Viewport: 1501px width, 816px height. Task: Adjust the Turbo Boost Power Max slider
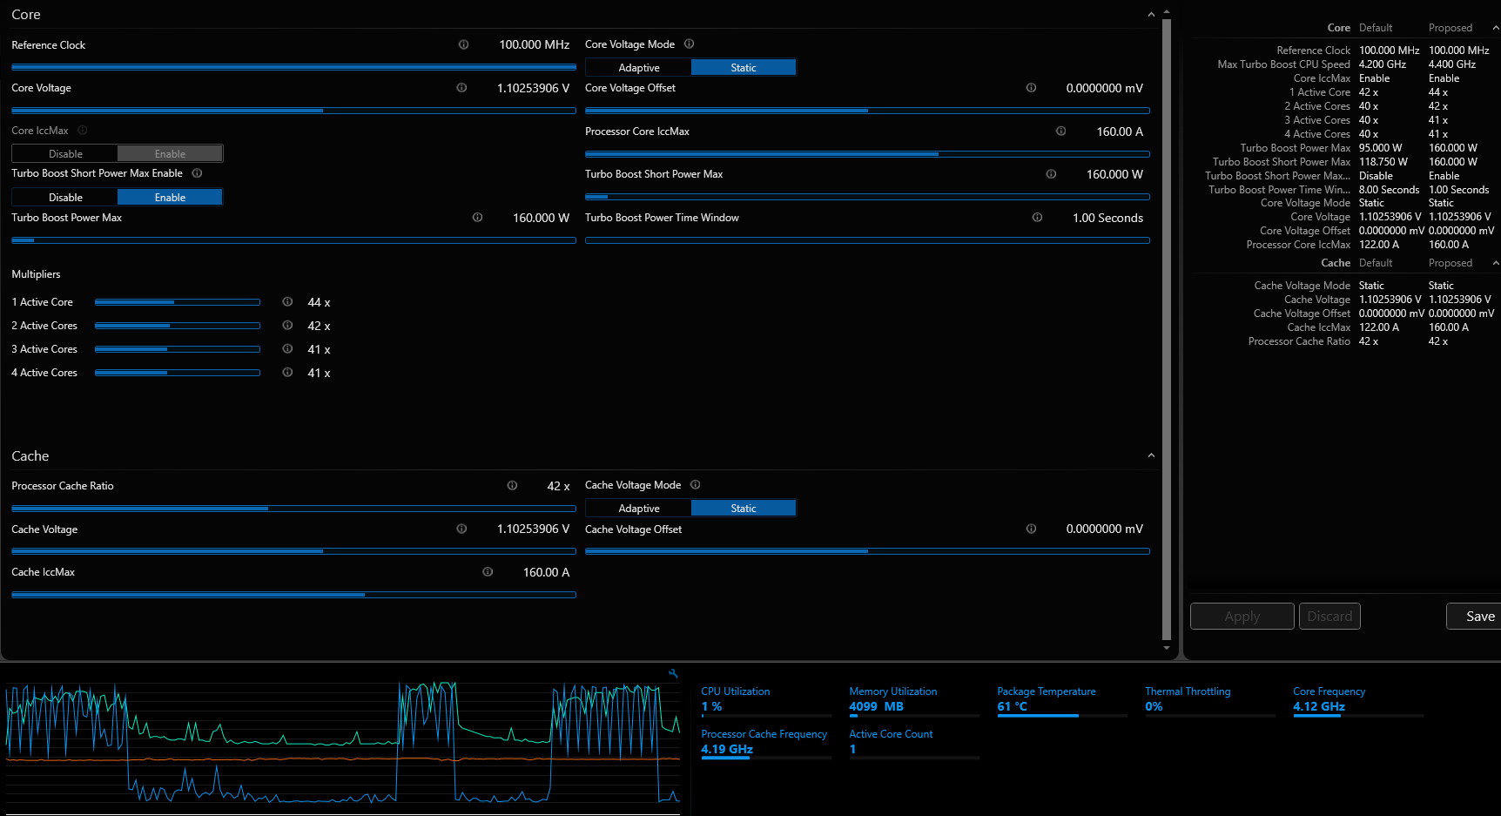(x=293, y=240)
